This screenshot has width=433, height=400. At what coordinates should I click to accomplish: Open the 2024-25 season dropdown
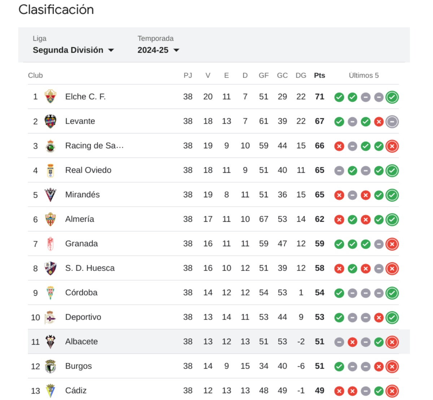158,50
